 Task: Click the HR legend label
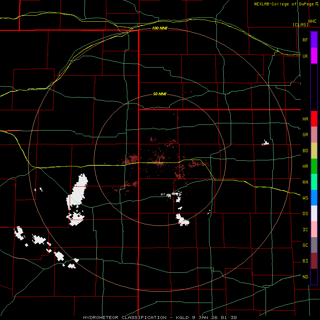point(305,166)
